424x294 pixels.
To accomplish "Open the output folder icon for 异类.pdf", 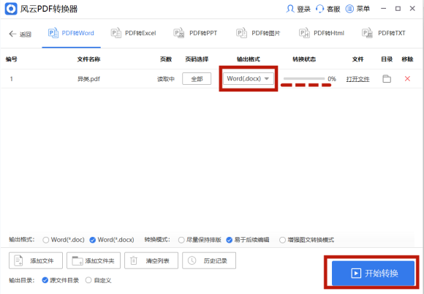I will pyautogui.click(x=387, y=79).
